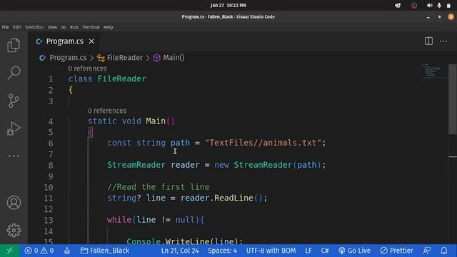
Task: Open the Explorer view in activity bar
Action: (x=14, y=45)
